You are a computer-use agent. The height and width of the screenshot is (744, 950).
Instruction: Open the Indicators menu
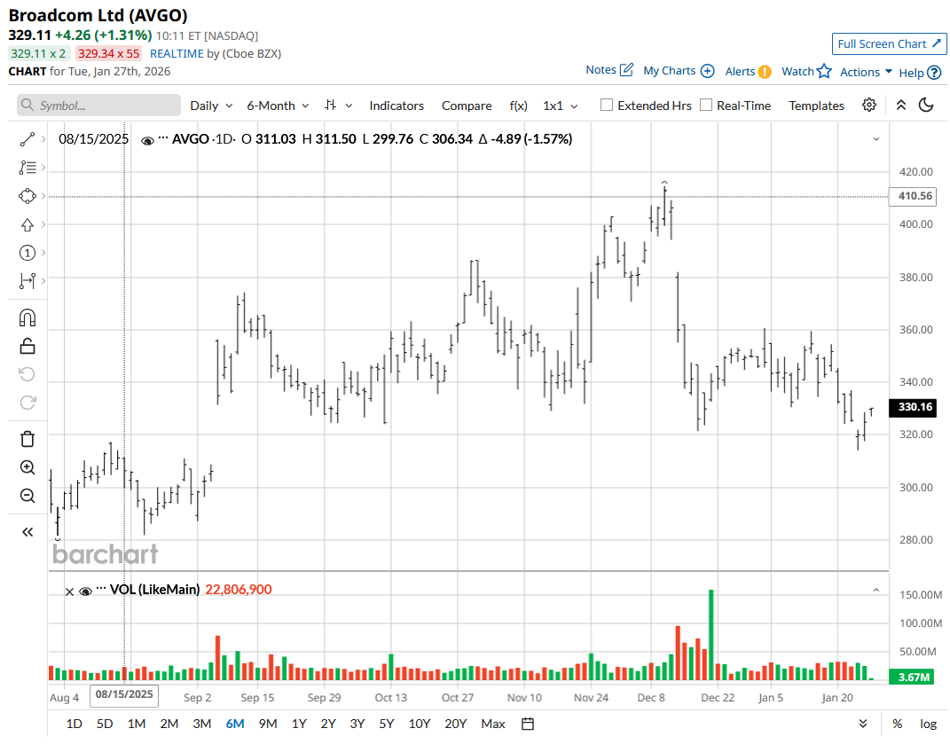click(x=396, y=106)
